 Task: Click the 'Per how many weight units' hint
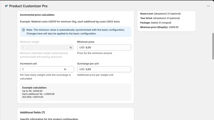point(45,77)
